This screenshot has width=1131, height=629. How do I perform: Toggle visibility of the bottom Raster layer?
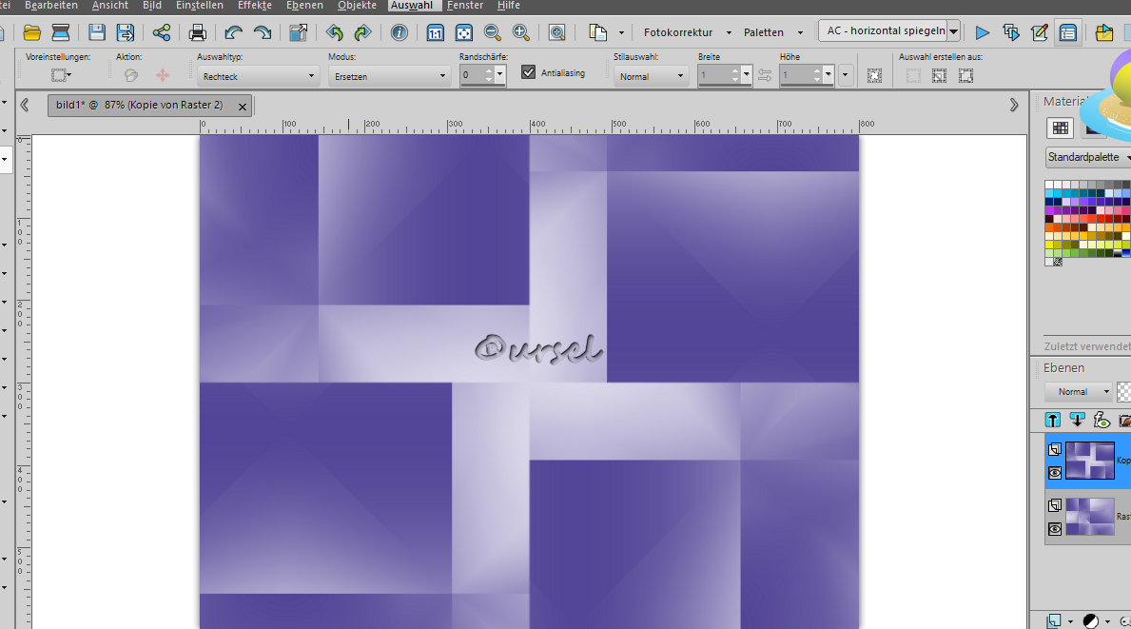[x=1054, y=529]
